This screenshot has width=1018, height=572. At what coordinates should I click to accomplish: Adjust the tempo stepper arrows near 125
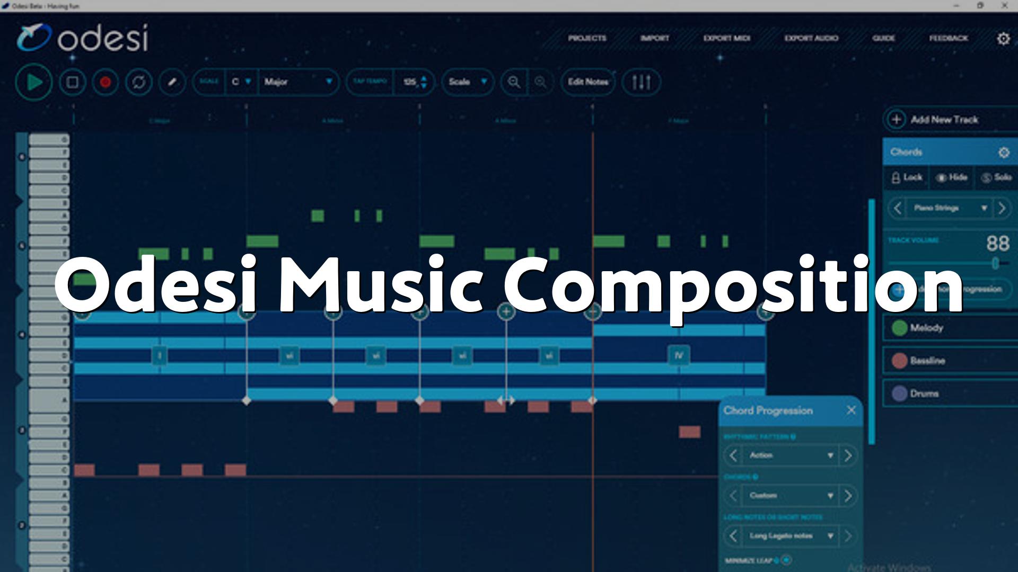pos(424,82)
